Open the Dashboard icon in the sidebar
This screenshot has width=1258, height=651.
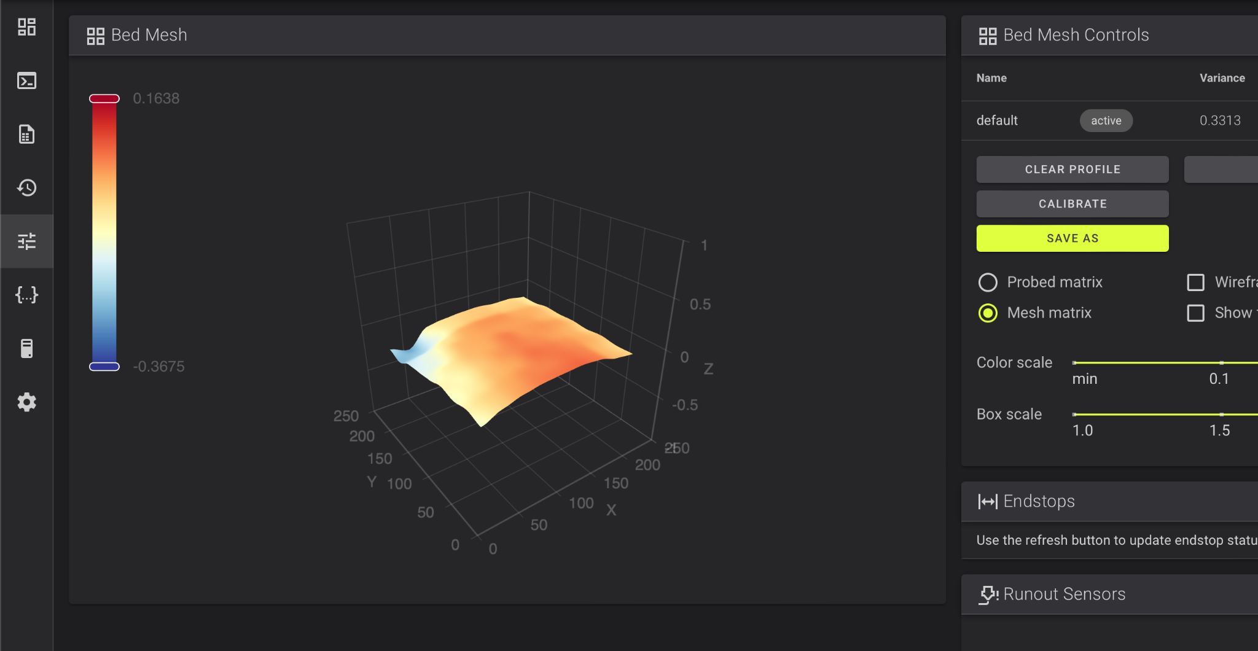(26, 27)
